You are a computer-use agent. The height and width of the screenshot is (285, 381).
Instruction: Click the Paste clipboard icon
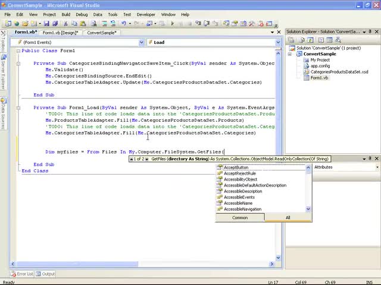83,24
